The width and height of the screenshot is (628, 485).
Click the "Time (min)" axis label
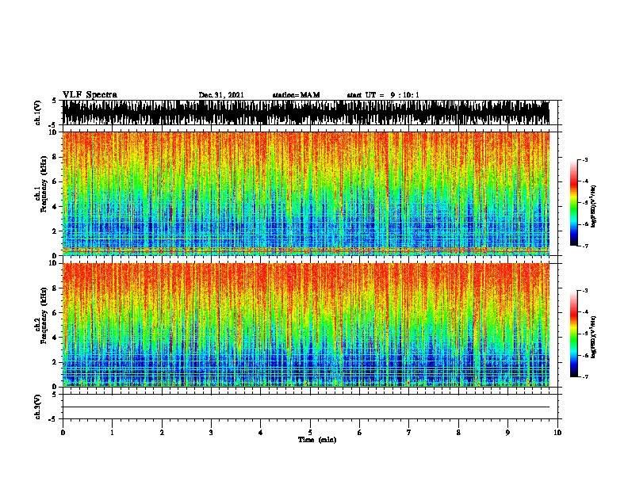point(317,440)
